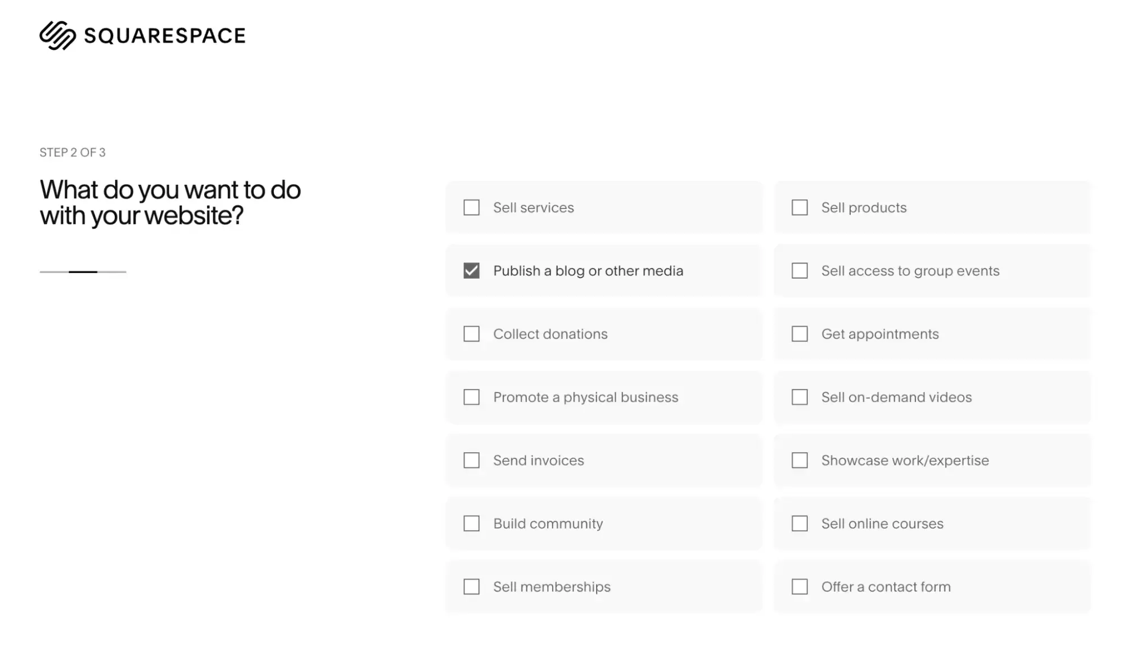Click the question heading text
Screen dimensions: 1124x646
point(170,201)
